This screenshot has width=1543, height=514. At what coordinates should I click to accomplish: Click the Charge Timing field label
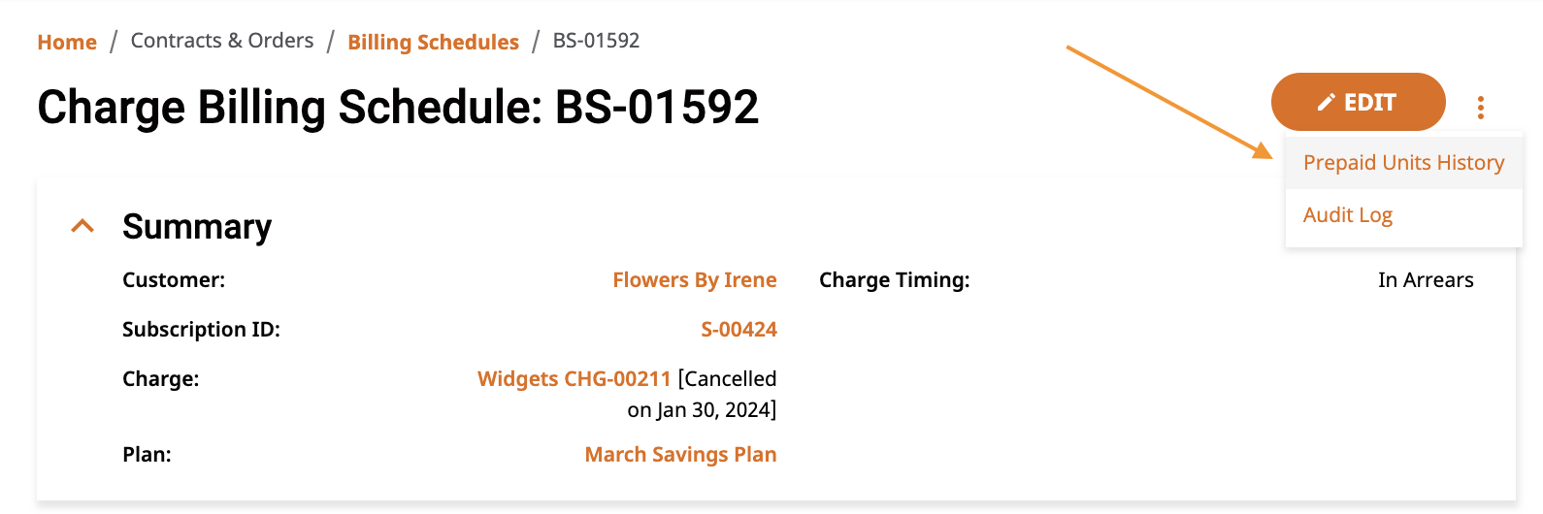(x=895, y=280)
